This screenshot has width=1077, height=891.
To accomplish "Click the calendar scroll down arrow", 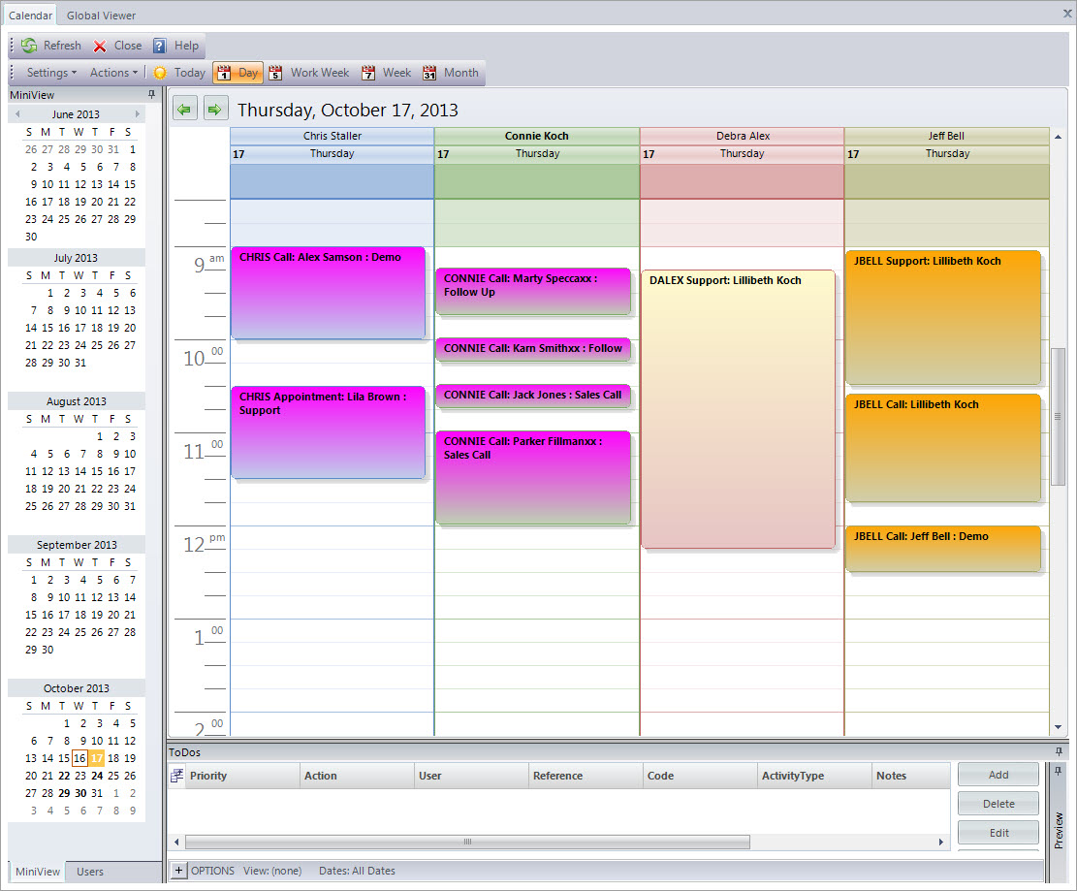I will tap(1059, 727).
